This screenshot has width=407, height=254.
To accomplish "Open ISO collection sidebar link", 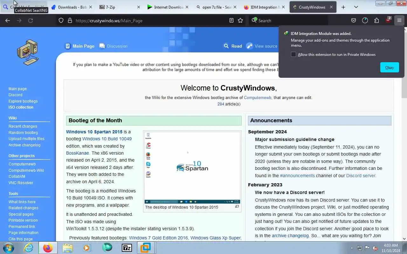I will [21, 107].
